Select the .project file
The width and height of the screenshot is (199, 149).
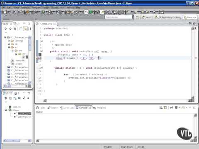(17, 64)
